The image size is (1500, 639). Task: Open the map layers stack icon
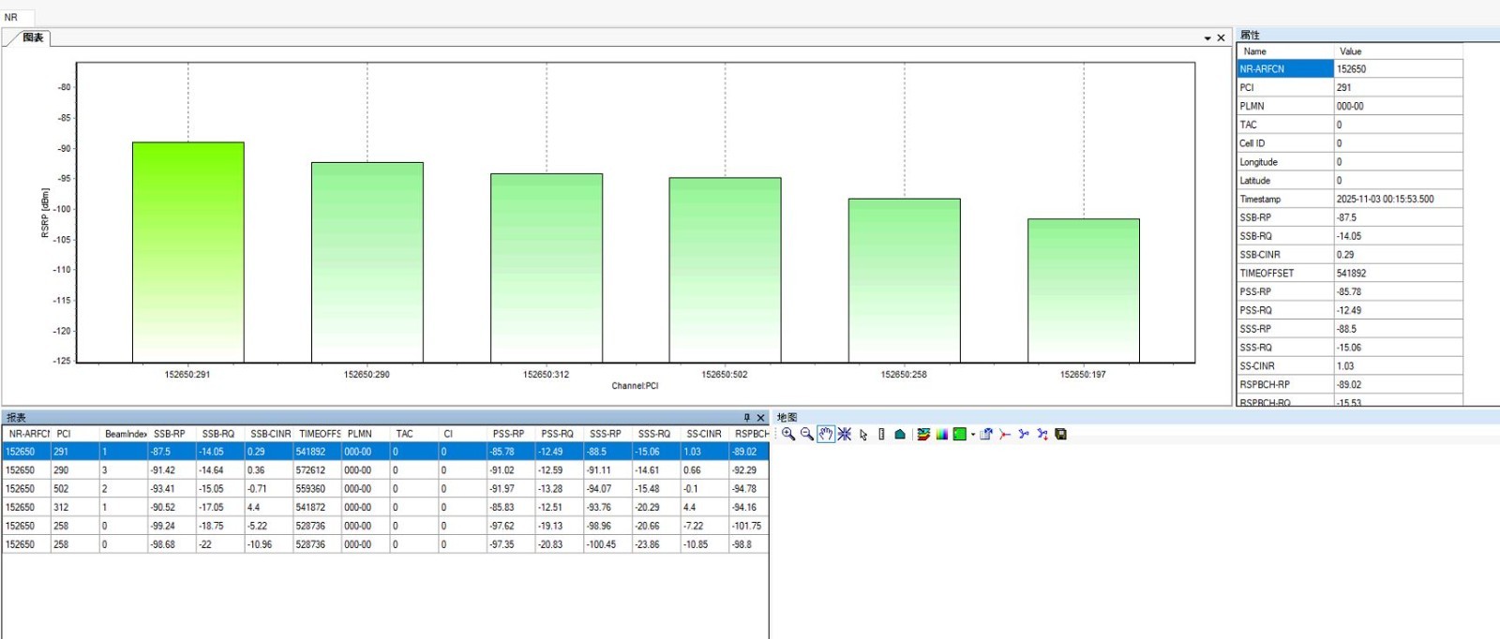pyautogui.click(x=923, y=434)
